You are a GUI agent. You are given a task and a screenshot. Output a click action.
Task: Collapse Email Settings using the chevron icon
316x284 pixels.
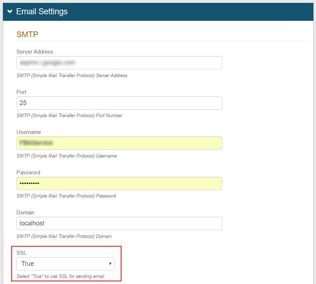[10, 12]
